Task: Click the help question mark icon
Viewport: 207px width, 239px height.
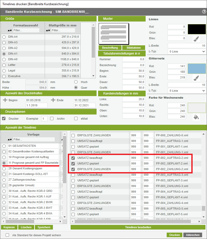Action: click(x=204, y=12)
